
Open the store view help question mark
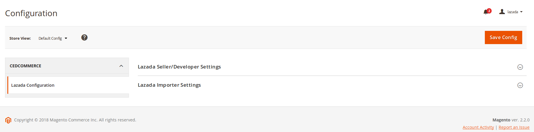[84, 37]
